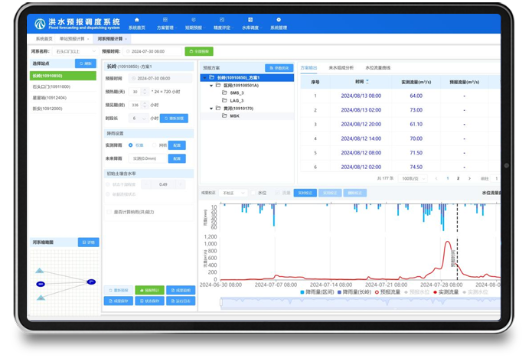Select the 权重 radio button for 实测降雨
The image size is (532, 358).
click(x=131, y=144)
